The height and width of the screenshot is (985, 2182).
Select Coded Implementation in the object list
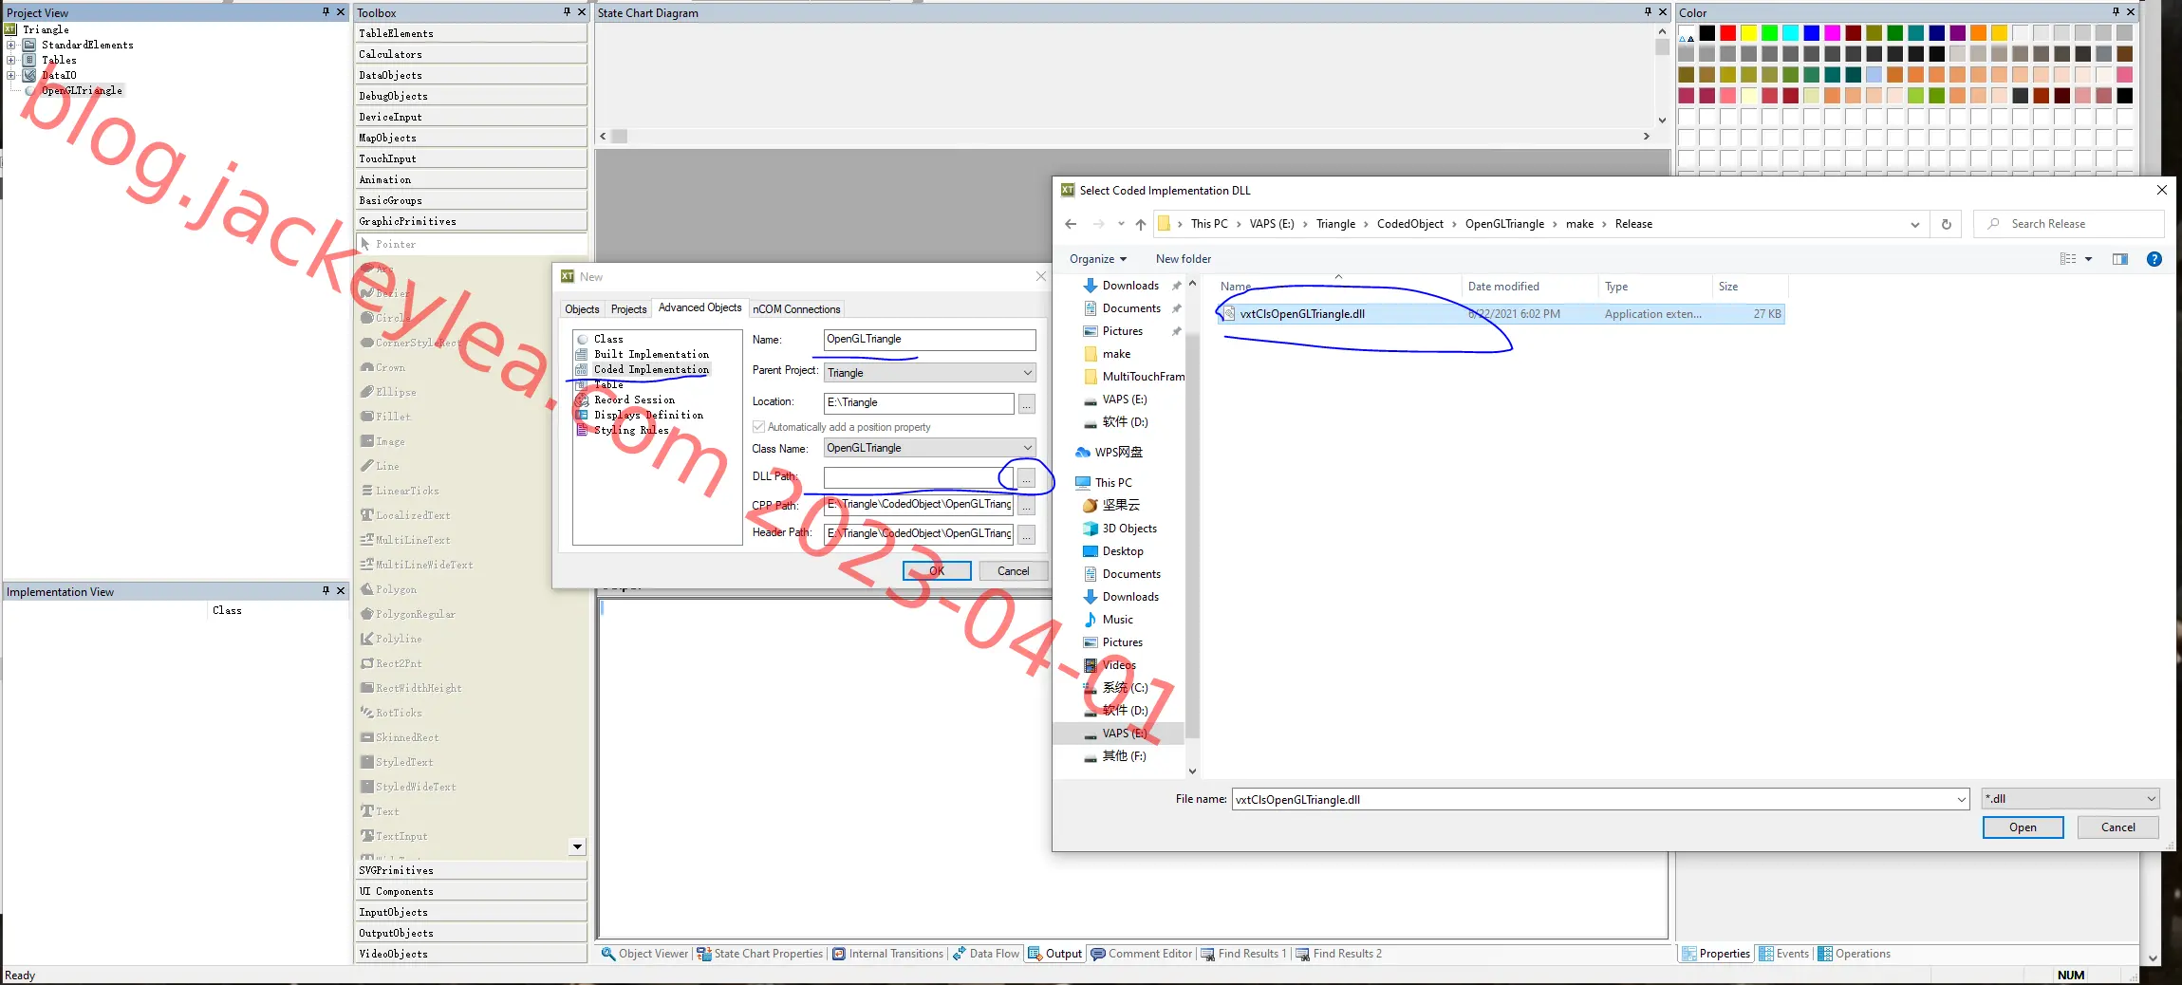coord(650,369)
